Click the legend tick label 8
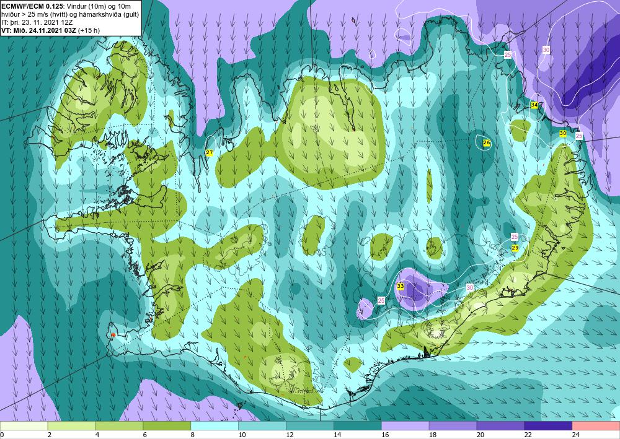620x439 pixels. tap(193, 435)
